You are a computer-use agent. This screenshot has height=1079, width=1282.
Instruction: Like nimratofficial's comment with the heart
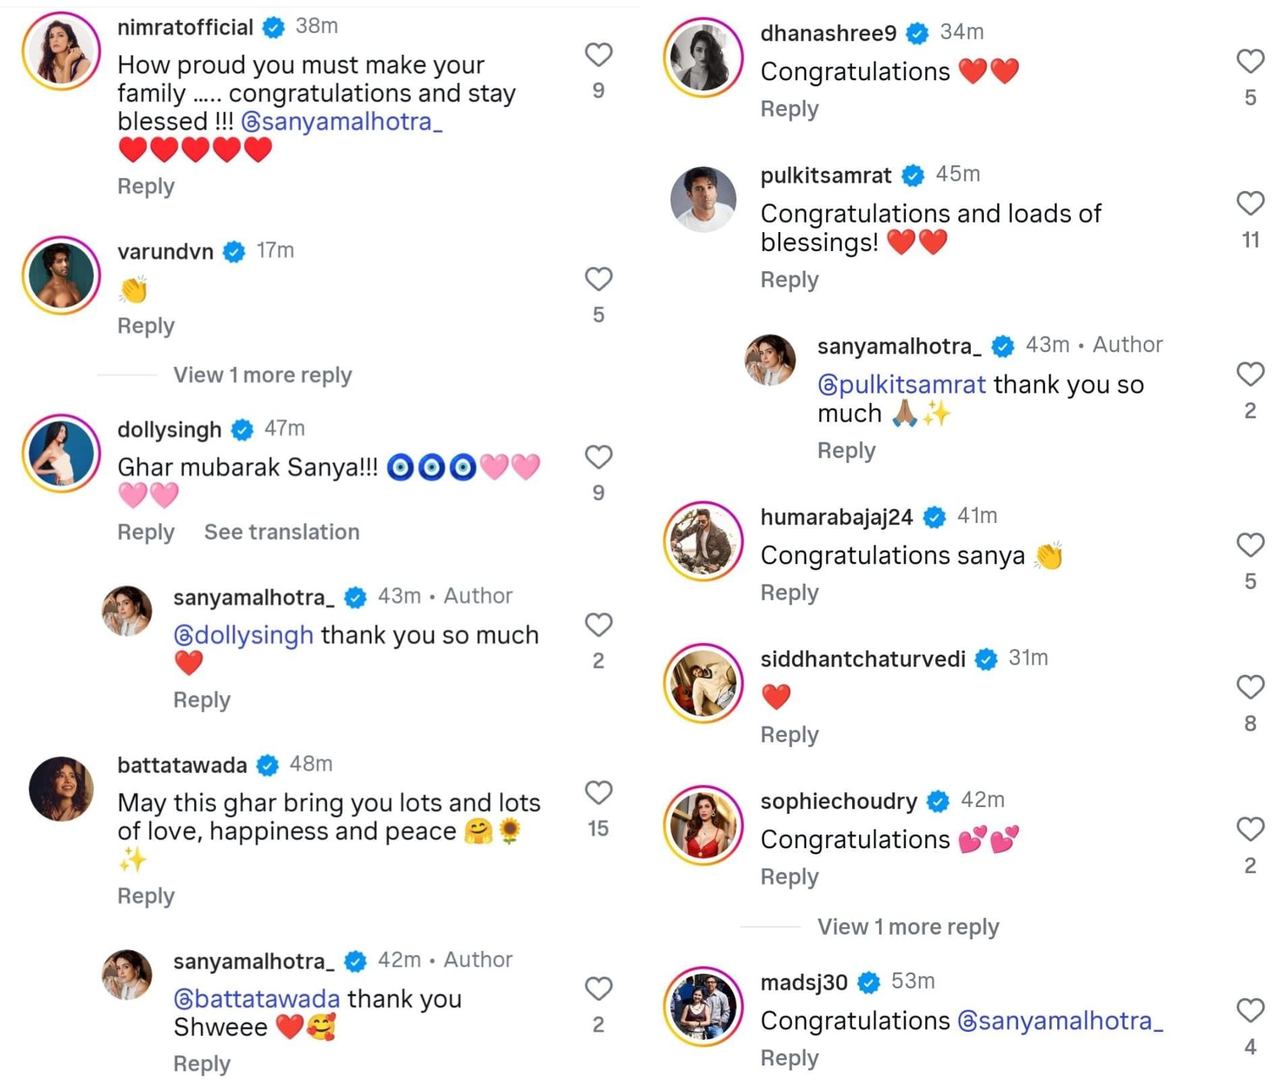coord(598,55)
